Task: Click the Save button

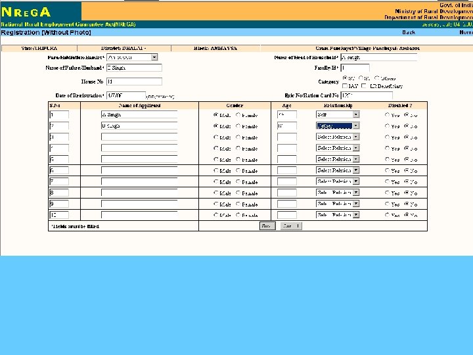Action: coord(267,225)
